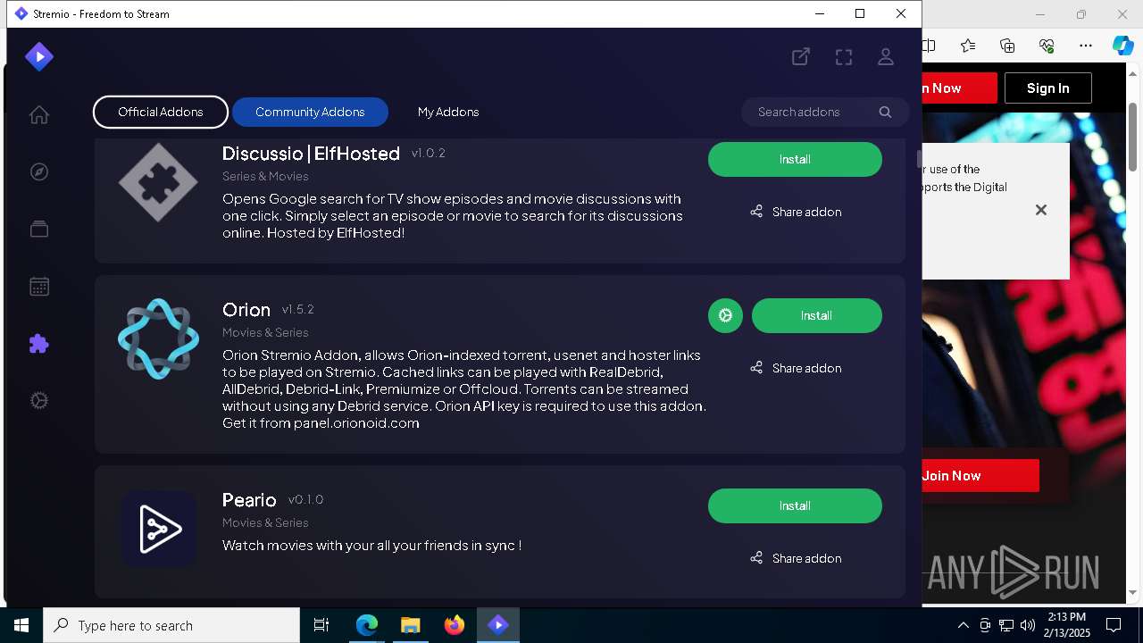Open the Orion addon configure gear button

coord(725,315)
